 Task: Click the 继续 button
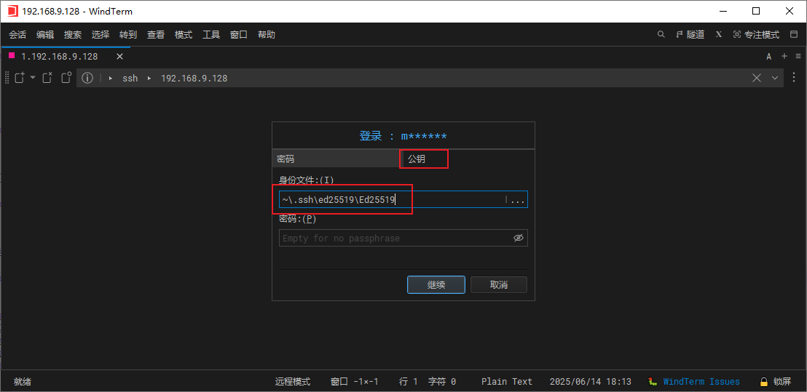point(436,285)
